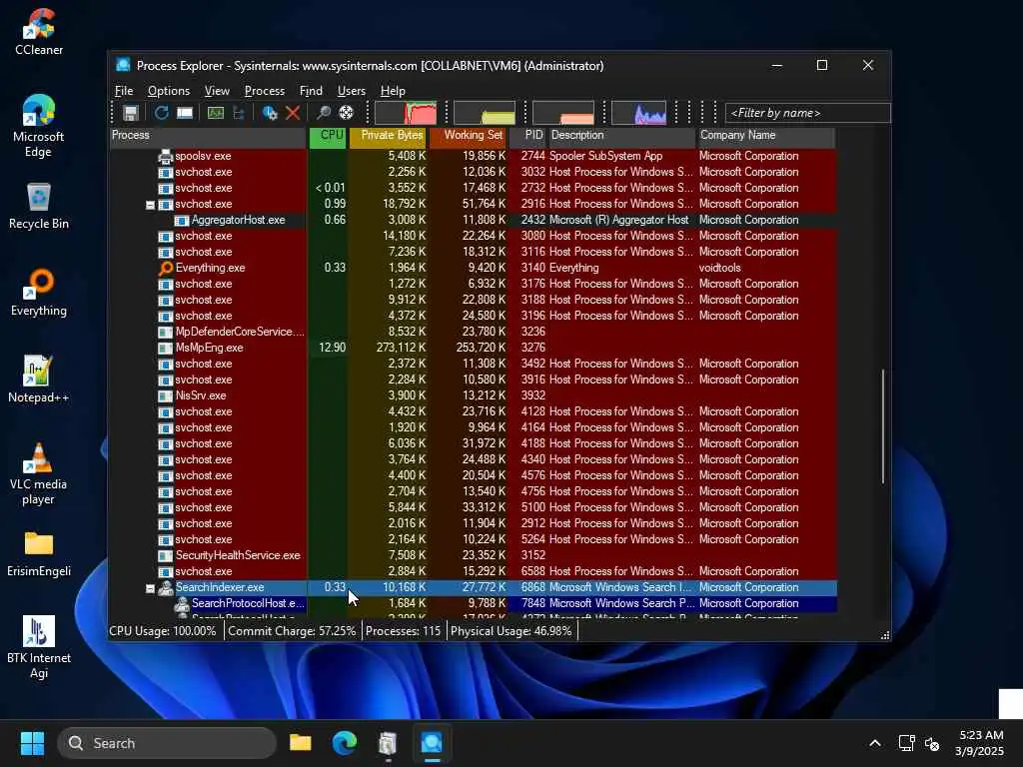This screenshot has height=767, width=1023.
Task: Open the Help menu
Action: [393, 91]
